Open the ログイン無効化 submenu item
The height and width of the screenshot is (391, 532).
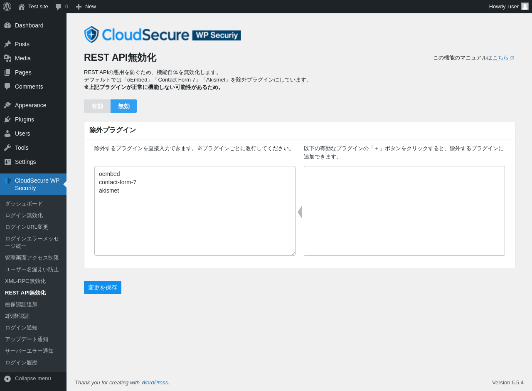click(33, 215)
